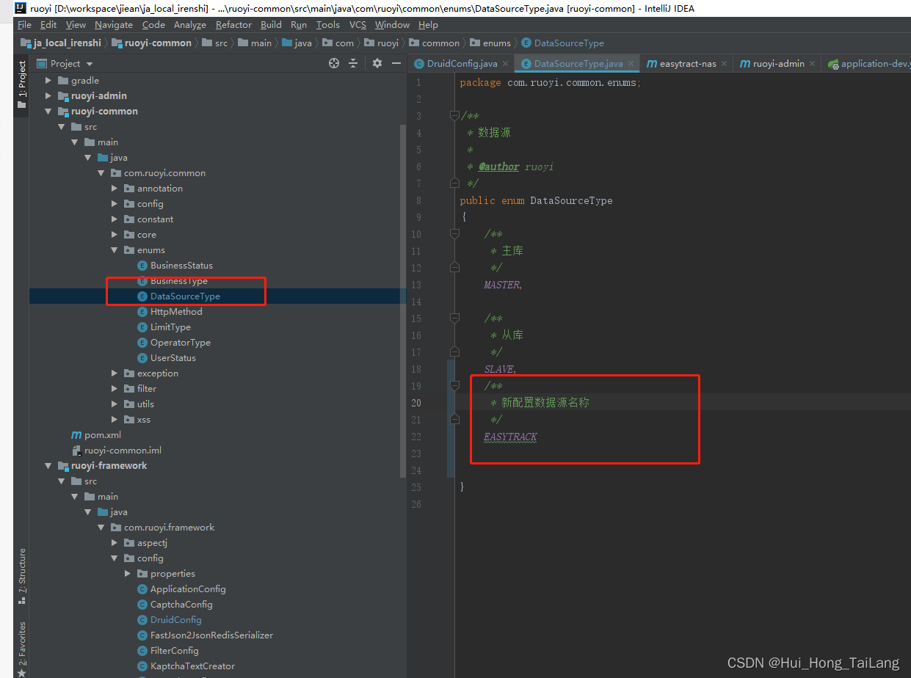Open the VCS menu
This screenshot has height=678, width=911.
pos(357,24)
